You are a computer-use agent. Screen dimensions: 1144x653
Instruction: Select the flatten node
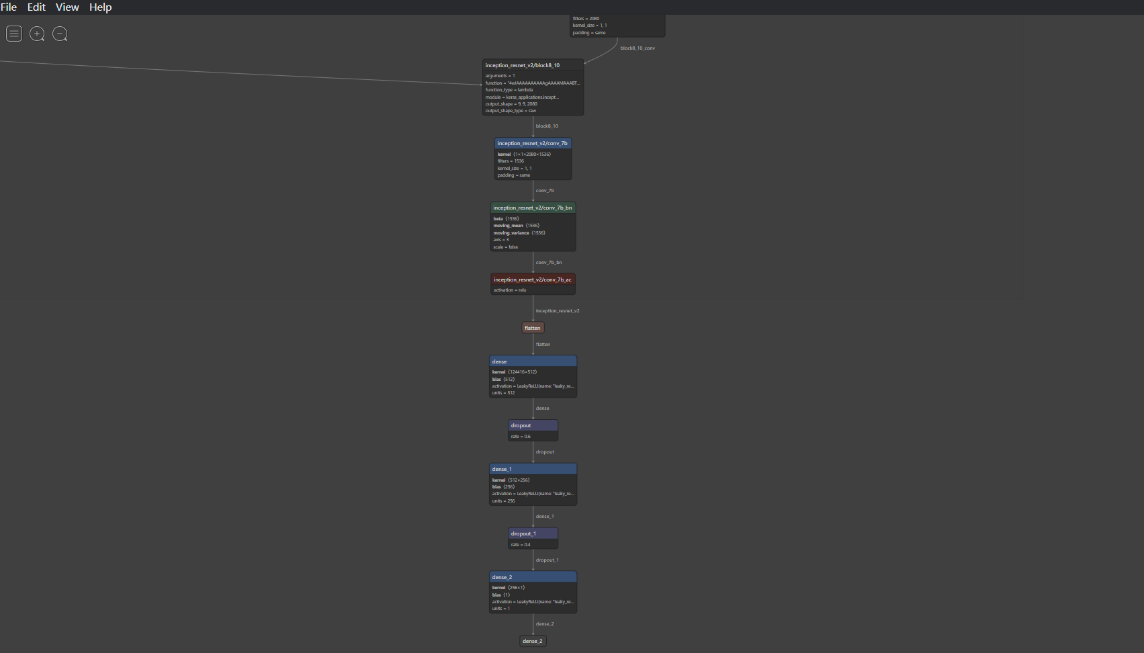(x=533, y=328)
